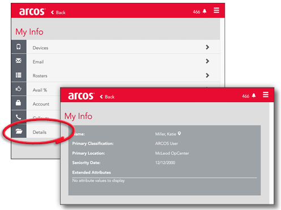The height and width of the screenshot is (210, 281).
Task: Open hamburger menu in front window header
Action: pyautogui.click(x=266, y=94)
